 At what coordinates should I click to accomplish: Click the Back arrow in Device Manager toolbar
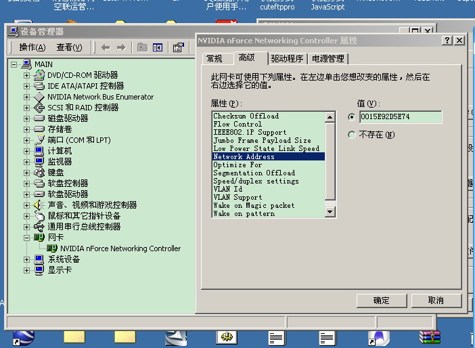106,47
